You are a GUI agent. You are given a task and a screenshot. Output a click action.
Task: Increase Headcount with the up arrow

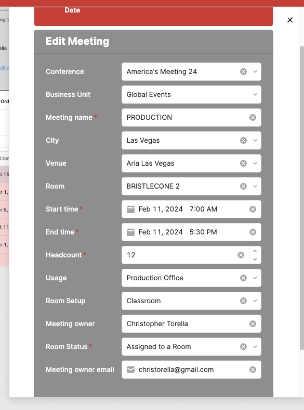click(255, 251)
